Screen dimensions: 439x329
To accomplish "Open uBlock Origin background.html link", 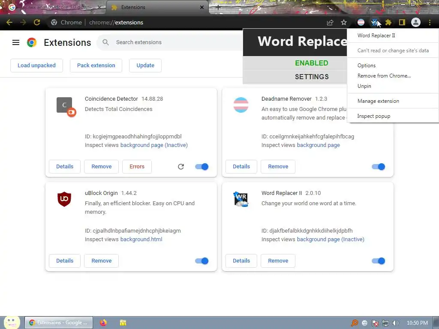I will coord(141,239).
